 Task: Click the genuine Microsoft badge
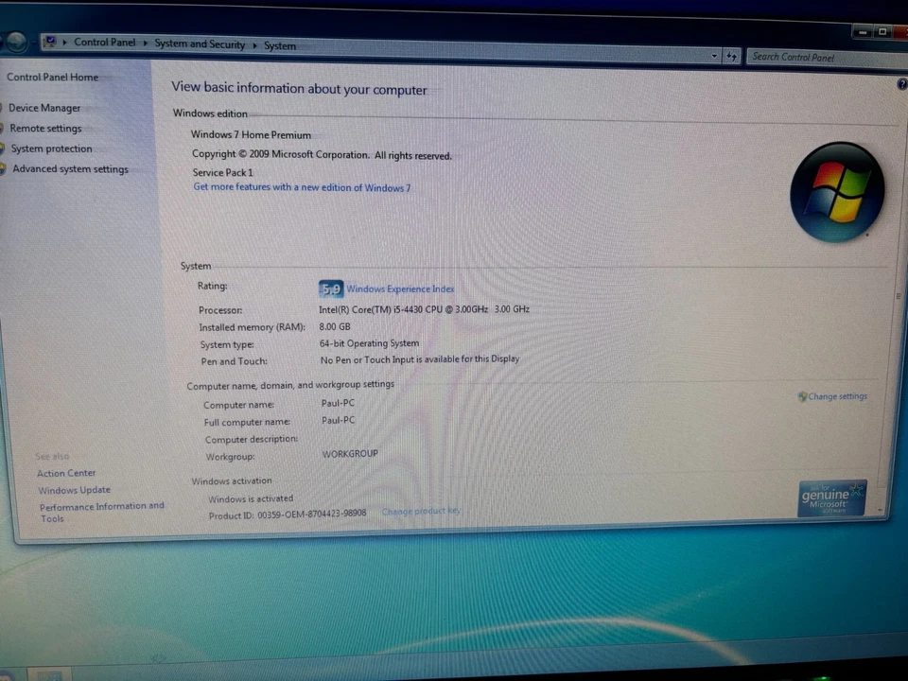point(831,498)
